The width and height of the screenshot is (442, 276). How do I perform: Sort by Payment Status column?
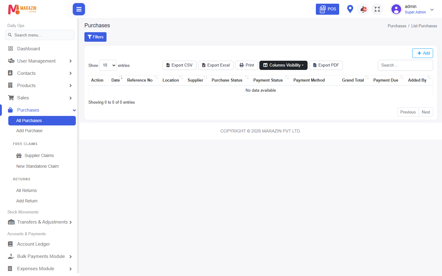(x=270, y=80)
